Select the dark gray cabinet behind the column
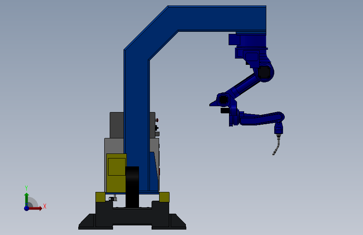Viewport: 363px width, 235px height. point(116,125)
